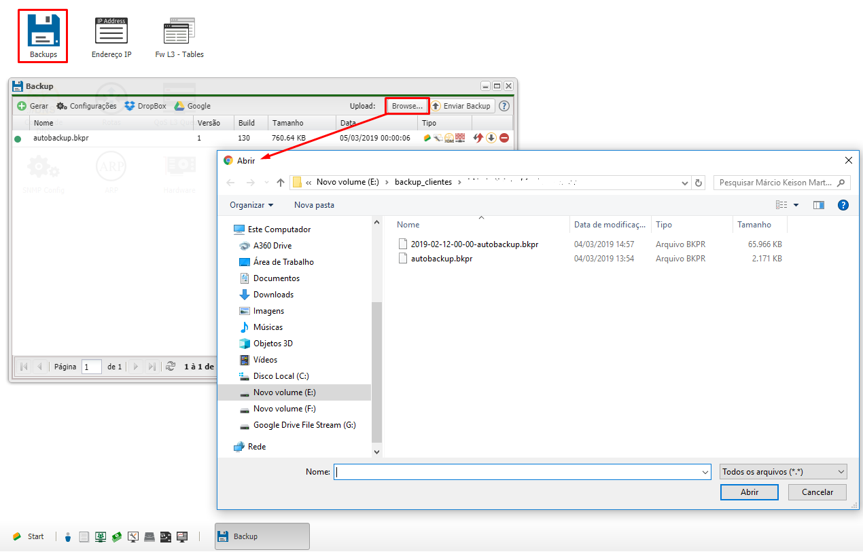Click the download arrow icon in backup row
The image size is (863, 552).
pyautogui.click(x=491, y=139)
